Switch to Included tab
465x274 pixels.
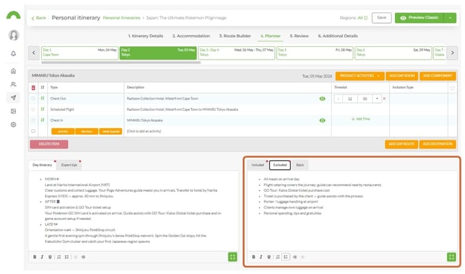(257, 165)
